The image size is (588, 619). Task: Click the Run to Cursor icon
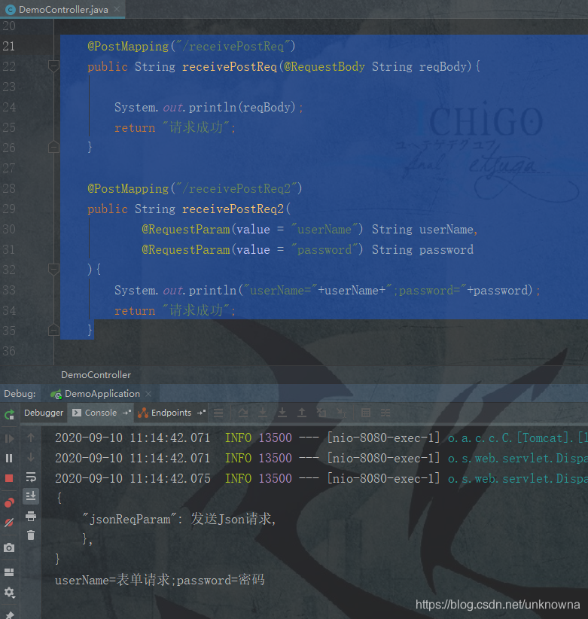click(341, 413)
